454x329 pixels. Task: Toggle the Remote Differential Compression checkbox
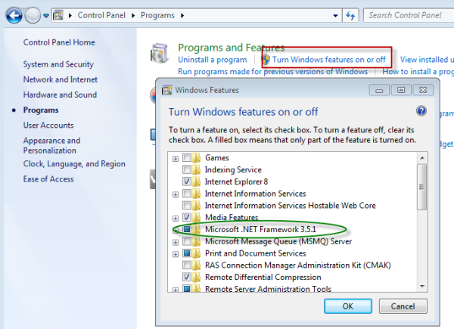[x=187, y=278]
